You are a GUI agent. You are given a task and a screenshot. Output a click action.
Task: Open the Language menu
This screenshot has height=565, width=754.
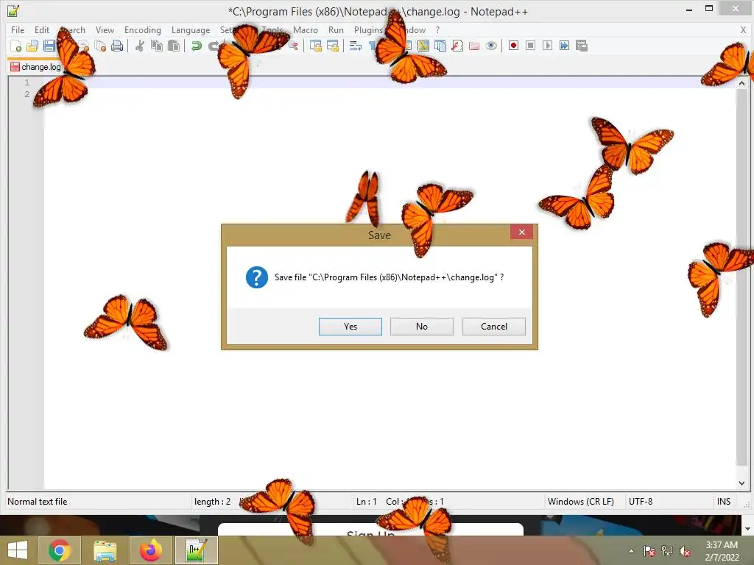[191, 29]
